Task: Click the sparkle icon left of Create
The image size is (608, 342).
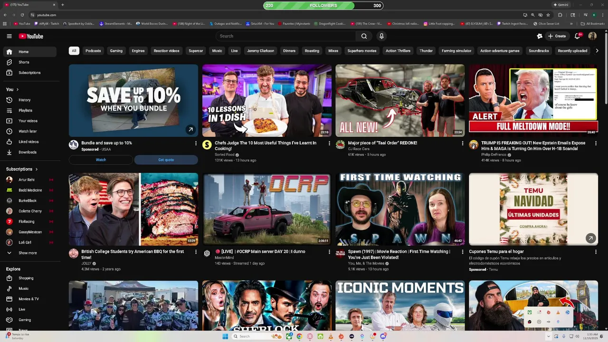Action: click(x=540, y=36)
